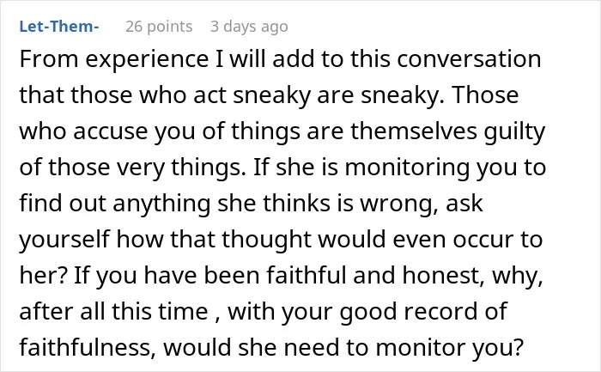The height and width of the screenshot is (372, 601).
Task: Click the word "conversation" in the comment
Action: pyautogui.click(x=469, y=59)
